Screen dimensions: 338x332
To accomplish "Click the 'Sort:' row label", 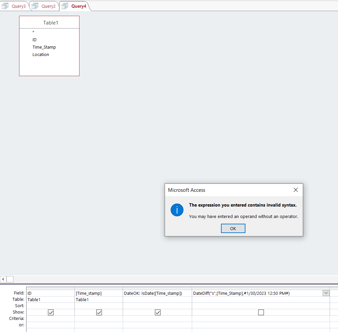I will (19, 306).
